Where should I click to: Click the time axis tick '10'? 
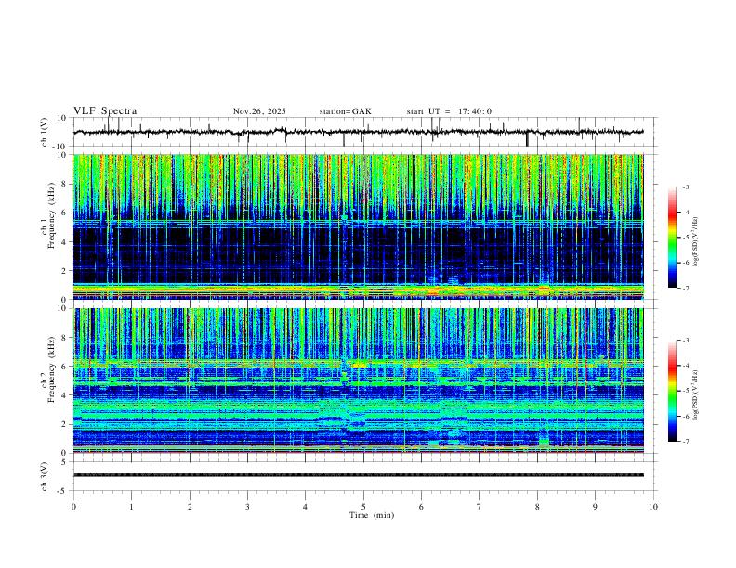pos(653,507)
